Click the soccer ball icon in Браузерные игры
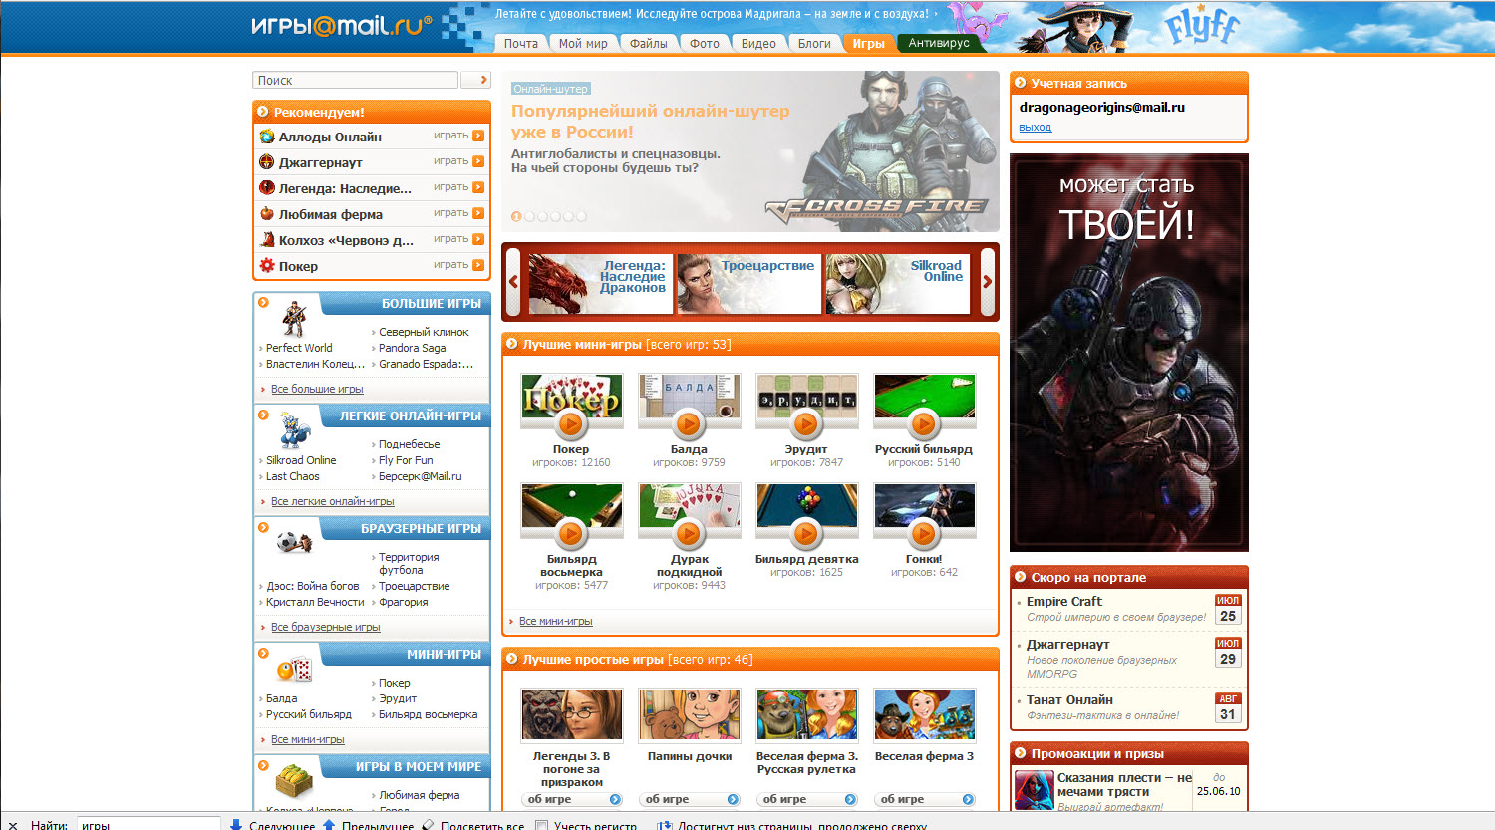Screen dimensions: 1495x830 pos(294,543)
